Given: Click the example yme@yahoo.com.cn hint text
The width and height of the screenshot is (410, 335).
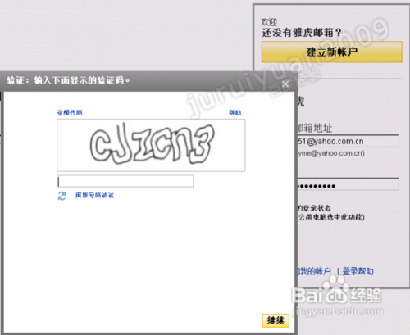Looking at the screenshot, I should pos(331,153).
